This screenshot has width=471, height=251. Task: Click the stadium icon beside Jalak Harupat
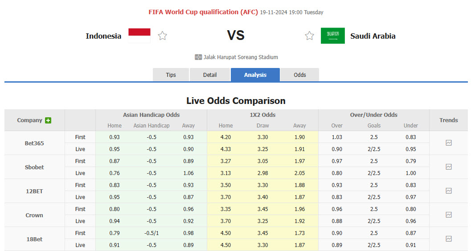198,57
